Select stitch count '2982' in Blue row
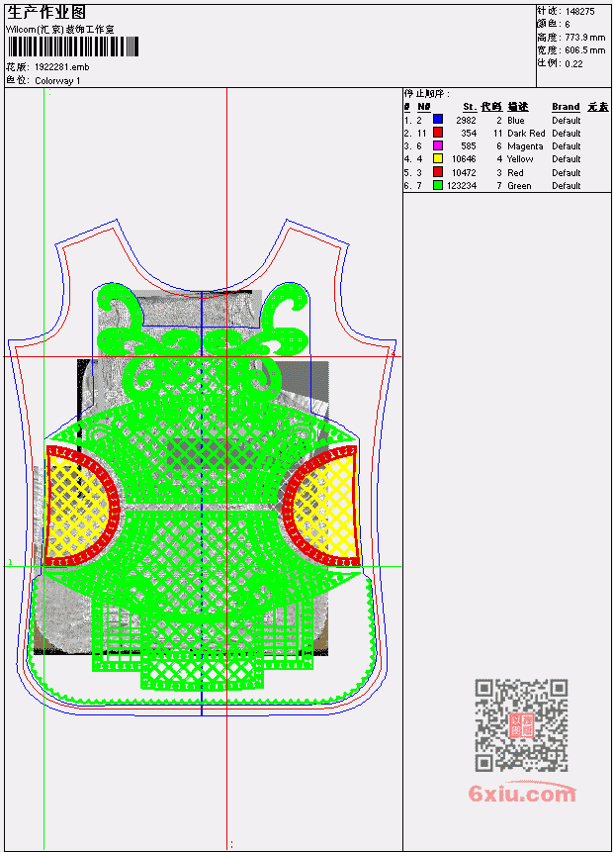This screenshot has height=852, width=613. click(x=467, y=121)
